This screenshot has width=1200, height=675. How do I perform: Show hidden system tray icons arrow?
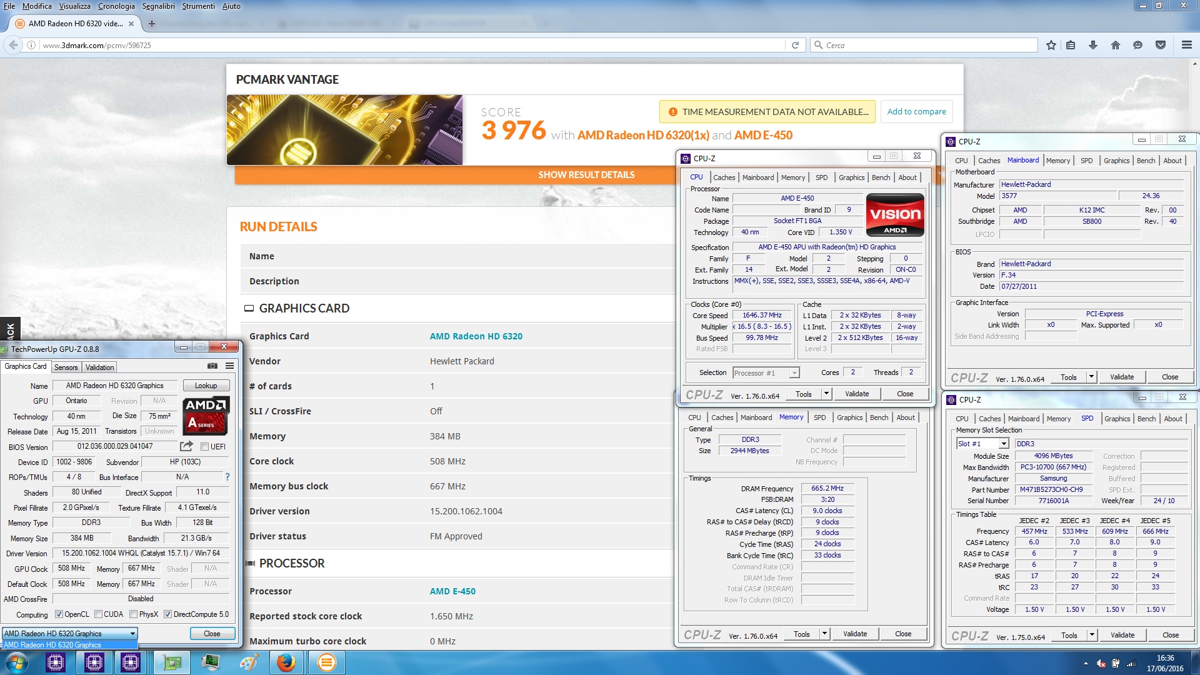[1086, 664]
